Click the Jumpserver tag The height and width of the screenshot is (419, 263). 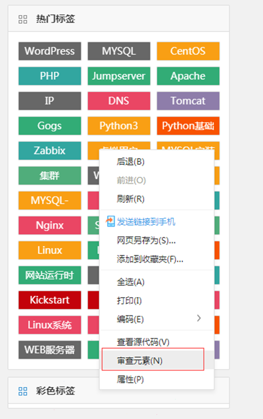pos(119,76)
